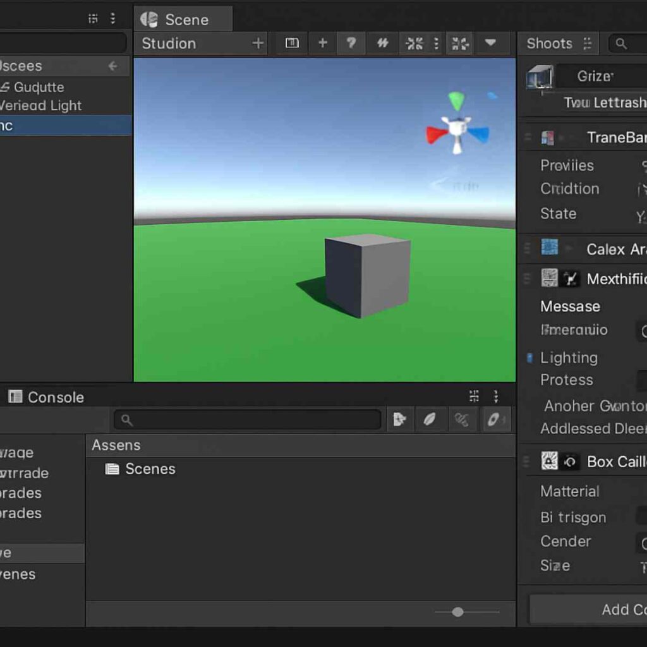Open the Scenes folder in assets
This screenshot has width=647, height=647.
tap(140, 469)
